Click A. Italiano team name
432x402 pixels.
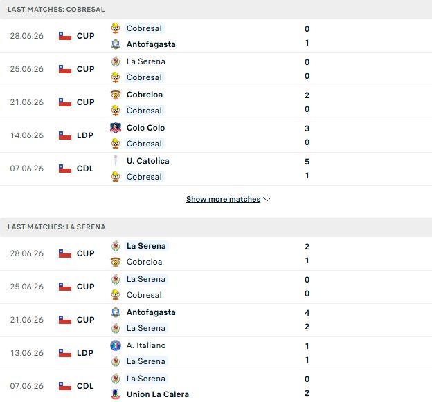[x=146, y=345]
